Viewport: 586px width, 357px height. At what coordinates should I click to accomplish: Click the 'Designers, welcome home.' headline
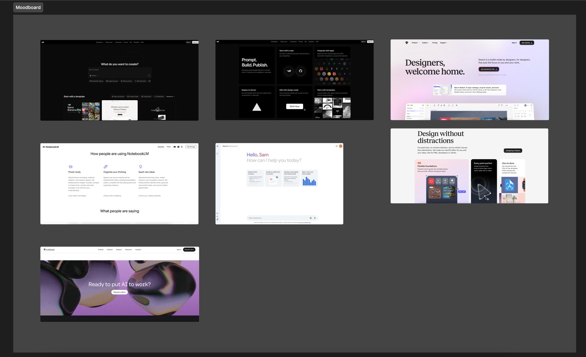click(435, 67)
